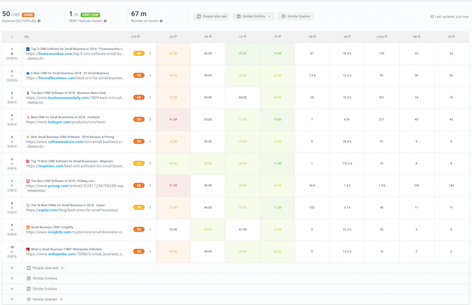Screen dimensions: 472x305
Task: Click the Similar Queries top button
Action: click(295, 16)
